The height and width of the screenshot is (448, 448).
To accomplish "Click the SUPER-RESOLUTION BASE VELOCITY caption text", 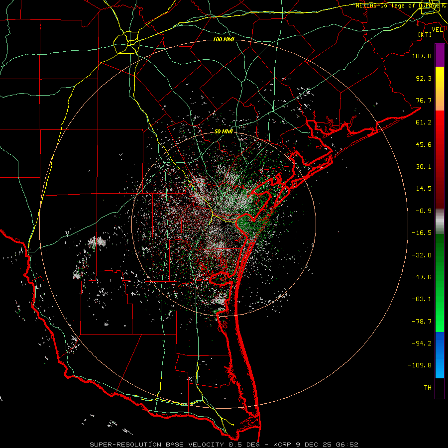I will coord(157,445).
